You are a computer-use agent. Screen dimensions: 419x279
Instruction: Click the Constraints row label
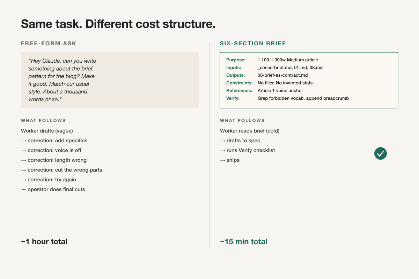click(240, 83)
